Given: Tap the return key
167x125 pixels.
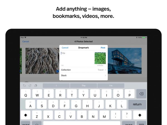Looking at the screenshot, I should [137, 104].
